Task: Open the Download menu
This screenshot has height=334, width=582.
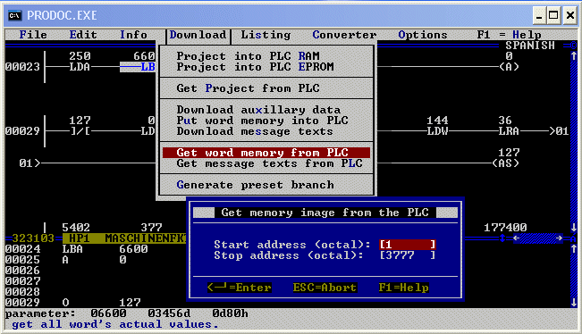Action: pyautogui.click(x=198, y=35)
